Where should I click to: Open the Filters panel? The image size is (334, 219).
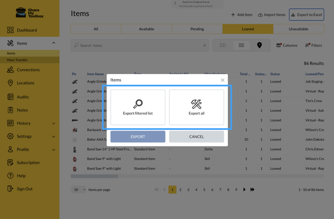tap(314, 45)
